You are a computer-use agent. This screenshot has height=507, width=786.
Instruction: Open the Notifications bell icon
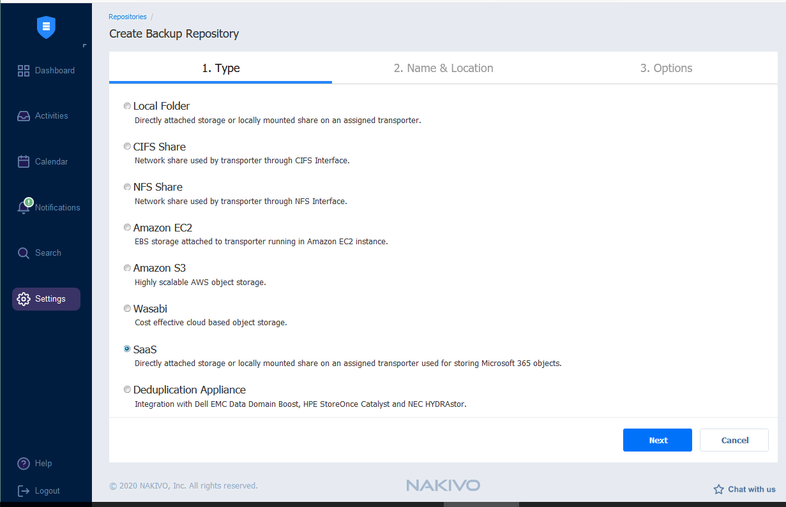tap(24, 207)
